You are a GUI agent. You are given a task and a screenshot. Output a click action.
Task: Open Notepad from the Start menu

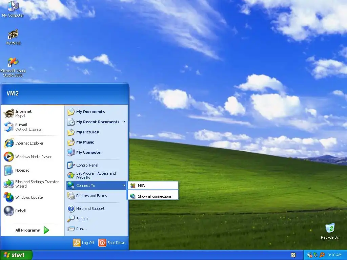coord(32,170)
